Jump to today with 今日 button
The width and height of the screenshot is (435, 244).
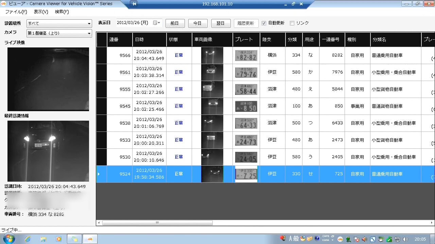pyautogui.click(x=197, y=23)
